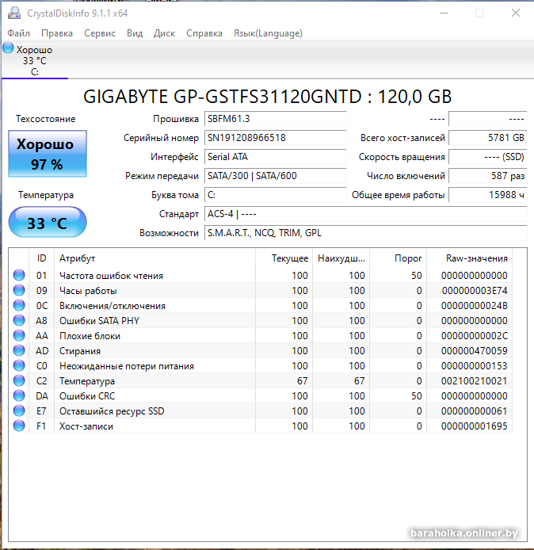Open the Язык(Language) menu
534x550 pixels.
tap(267, 33)
